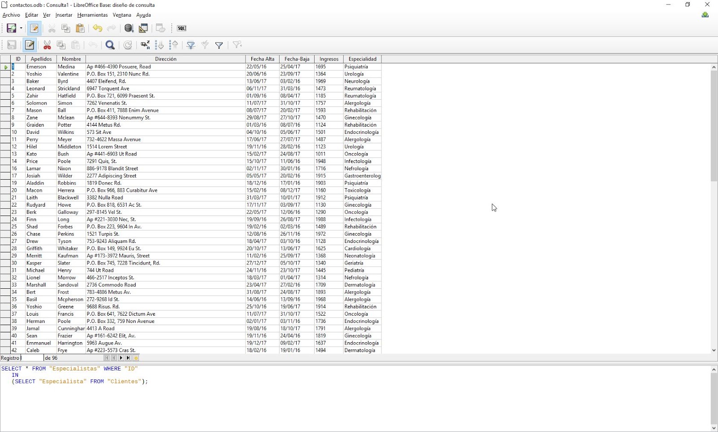This screenshot has width=718, height=432.
Task: Create a new record
Action: pyautogui.click(x=135, y=358)
